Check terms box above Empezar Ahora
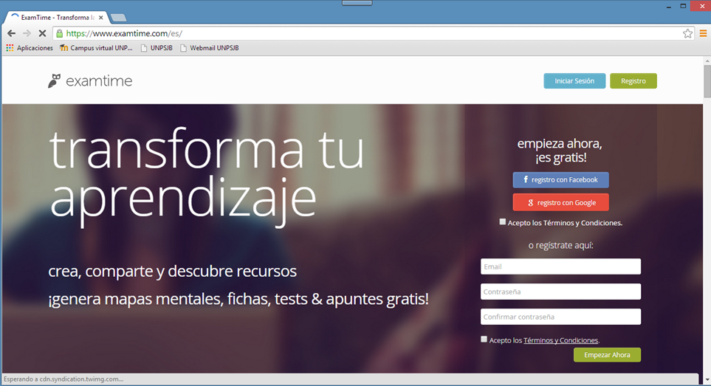This screenshot has height=386, width=711. [x=484, y=340]
